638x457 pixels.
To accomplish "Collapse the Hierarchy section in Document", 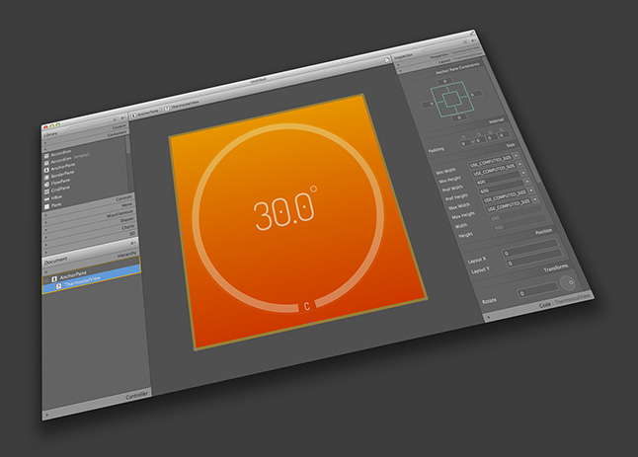I will (92, 264).
